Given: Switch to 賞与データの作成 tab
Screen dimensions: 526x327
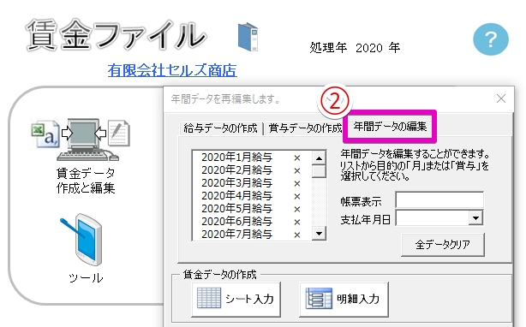Looking at the screenshot, I should [x=305, y=128].
